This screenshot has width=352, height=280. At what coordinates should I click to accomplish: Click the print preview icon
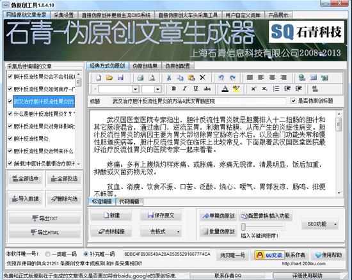point(152,78)
